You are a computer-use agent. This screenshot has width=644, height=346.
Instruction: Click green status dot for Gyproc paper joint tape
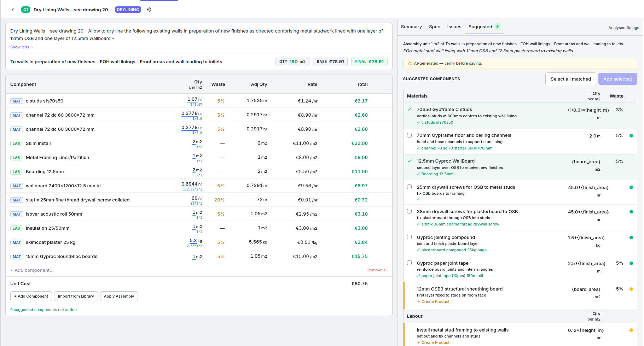631,263
